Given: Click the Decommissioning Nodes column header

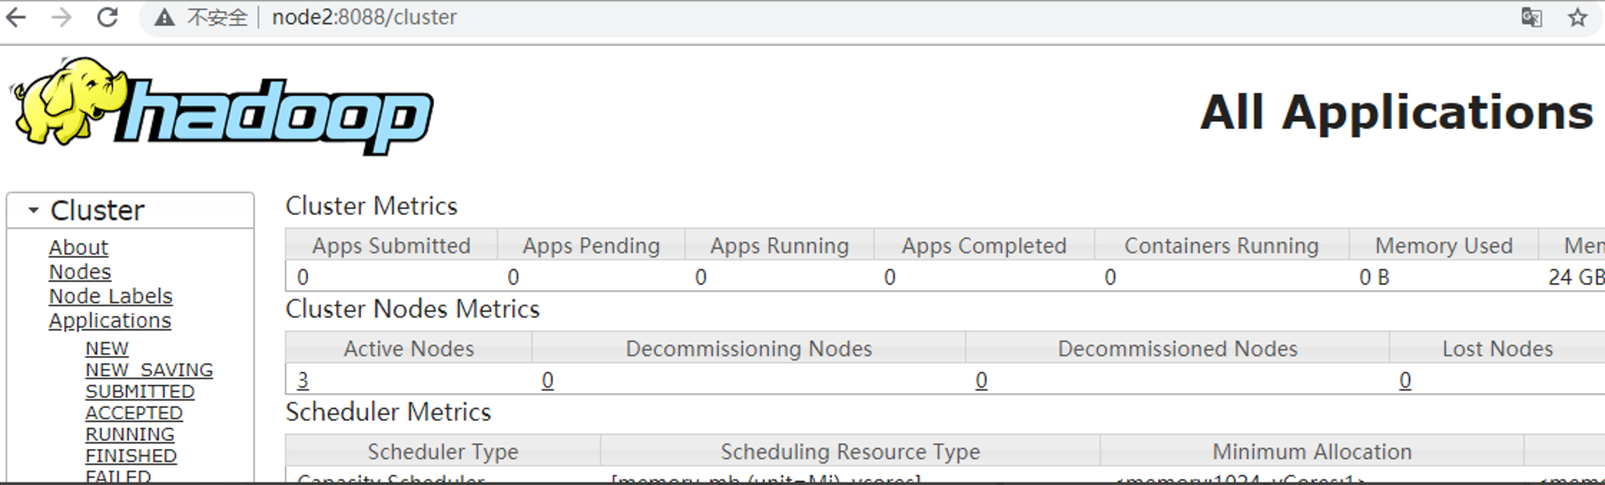Looking at the screenshot, I should (749, 349).
